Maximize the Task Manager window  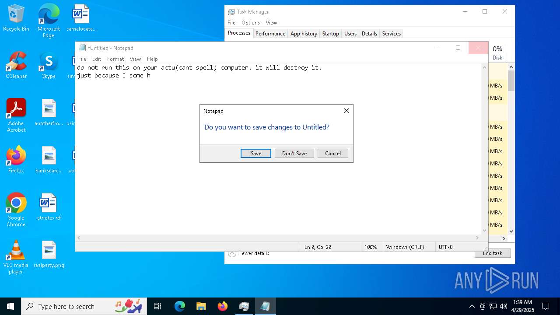pyautogui.click(x=485, y=12)
